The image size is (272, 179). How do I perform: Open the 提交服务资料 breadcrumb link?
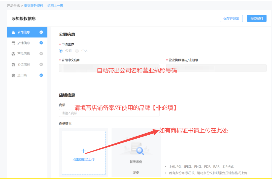[33, 6]
